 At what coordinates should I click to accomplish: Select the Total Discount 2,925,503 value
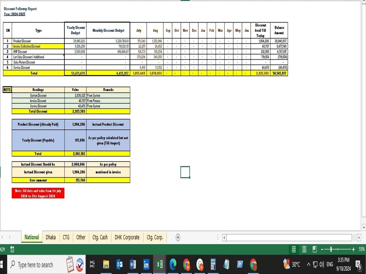point(75,111)
